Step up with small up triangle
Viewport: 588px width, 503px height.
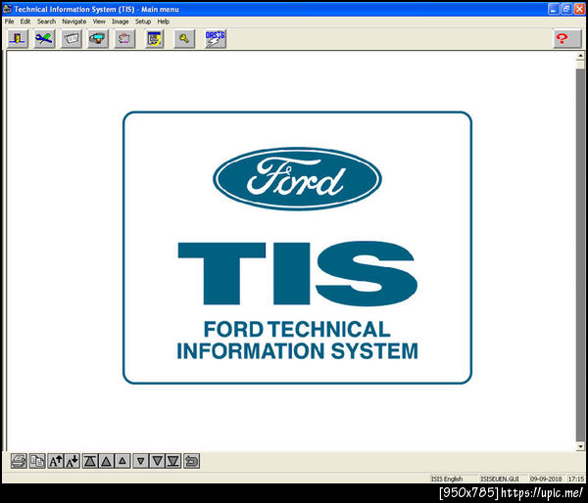click(122, 461)
